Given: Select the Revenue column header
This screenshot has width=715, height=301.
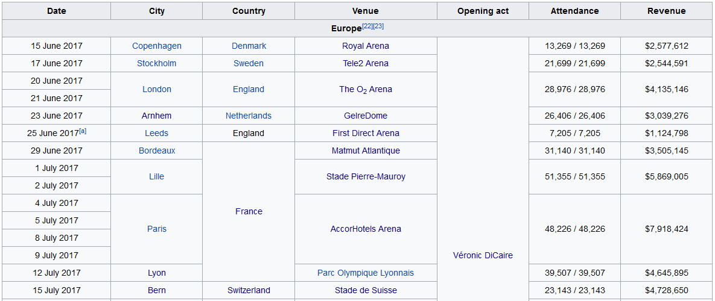Looking at the screenshot, I should pyautogui.click(x=666, y=11).
